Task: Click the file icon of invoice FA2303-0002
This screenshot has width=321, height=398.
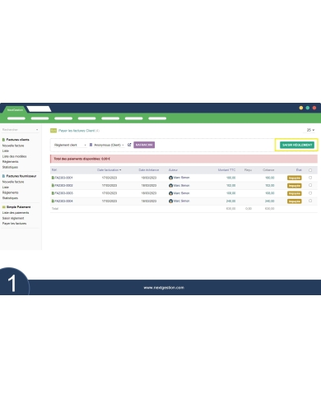Action: coord(53,186)
